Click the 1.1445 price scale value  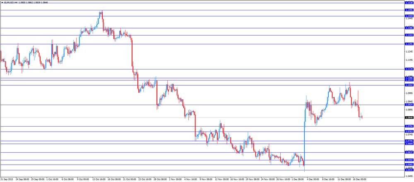pos(409,19)
